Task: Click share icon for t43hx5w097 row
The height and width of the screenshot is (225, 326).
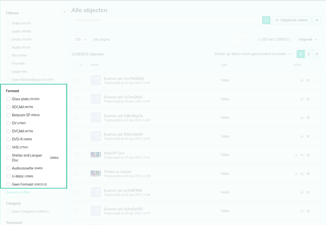Action: click(x=308, y=211)
